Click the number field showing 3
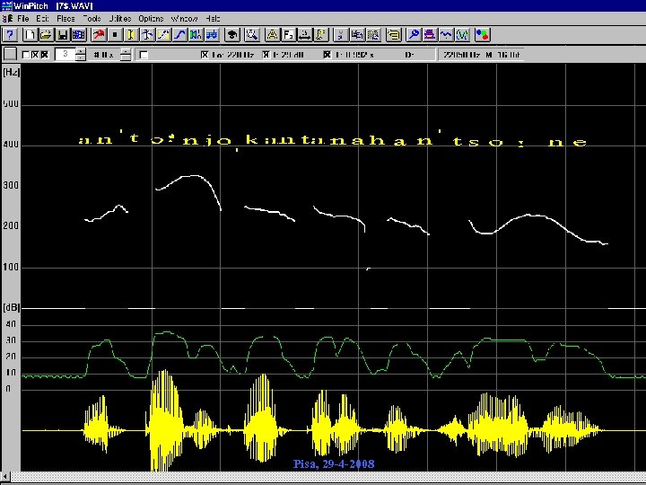Screen dimensions: 646x485 pyautogui.click(x=65, y=54)
